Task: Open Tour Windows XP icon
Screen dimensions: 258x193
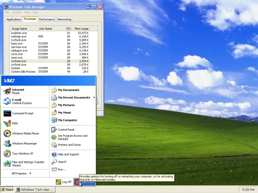Action: click(7, 154)
